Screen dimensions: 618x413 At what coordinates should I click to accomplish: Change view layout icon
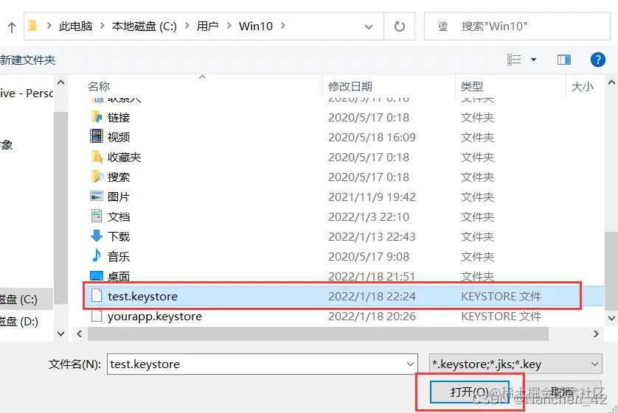click(x=514, y=60)
